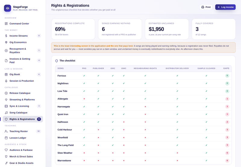The image size is (241, 167).
Task: Open Income Streams in sidebar
Action: point(23,36)
